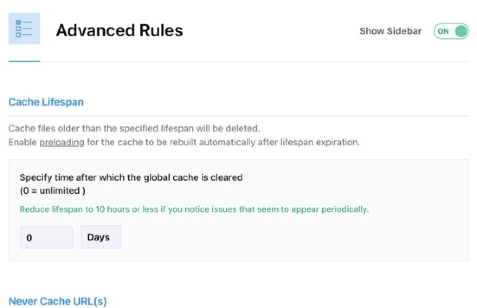The image size is (477, 308).
Task: Click the boxed list glyph above the active tab
Action: point(24,28)
